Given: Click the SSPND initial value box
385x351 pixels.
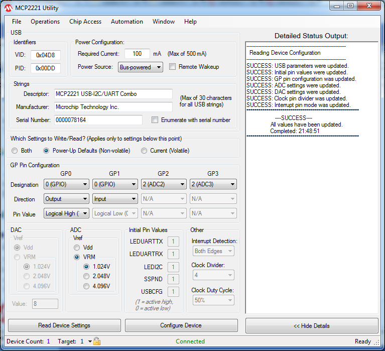Looking at the screenshot, I should point(173,279).
